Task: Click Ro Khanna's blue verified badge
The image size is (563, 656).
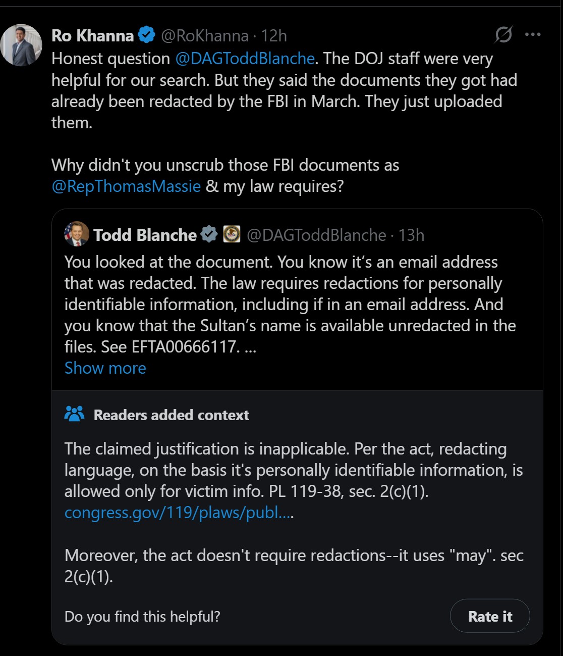Action: pos(147,35)
